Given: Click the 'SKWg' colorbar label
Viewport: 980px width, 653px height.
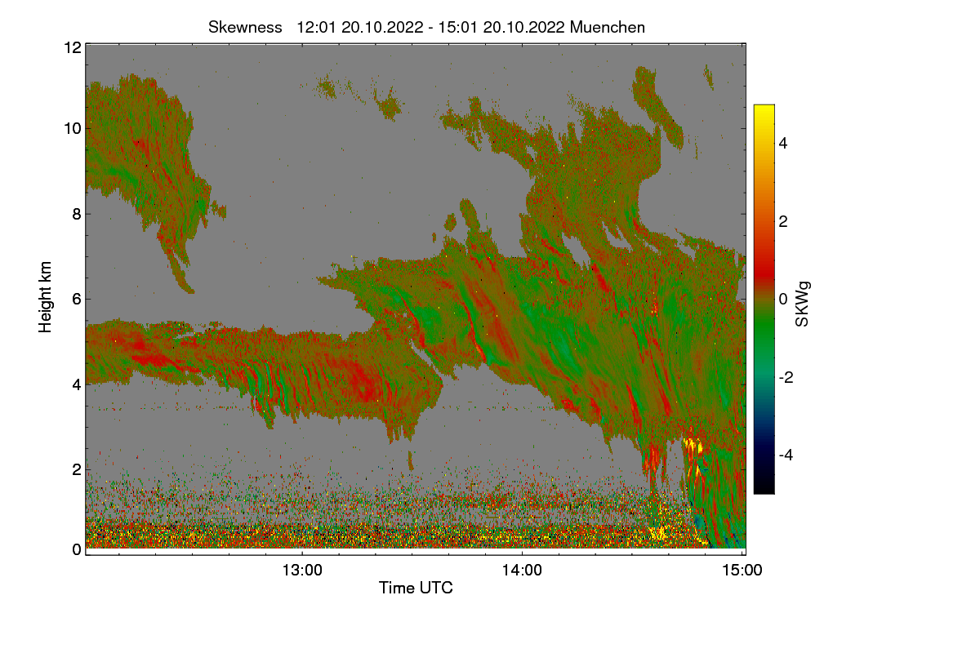Looking at the screenshot, I should pyautogui.click(x=802, y=304).
